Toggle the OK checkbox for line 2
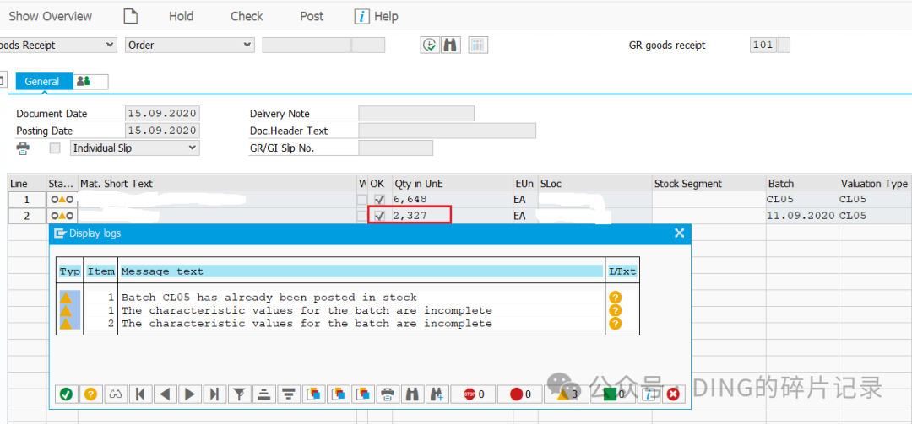The width and height of the screenshot is (912, 424). click(x=379, y=216)
